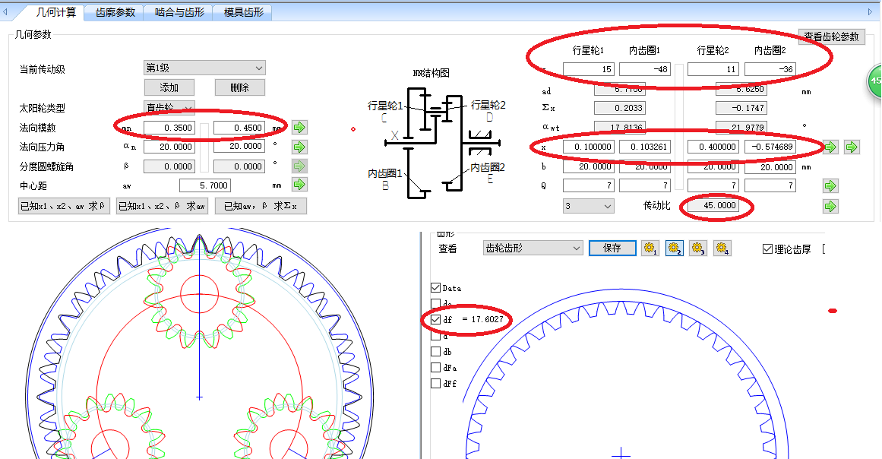Enable the dFa checkbox

tap(435, 367)
